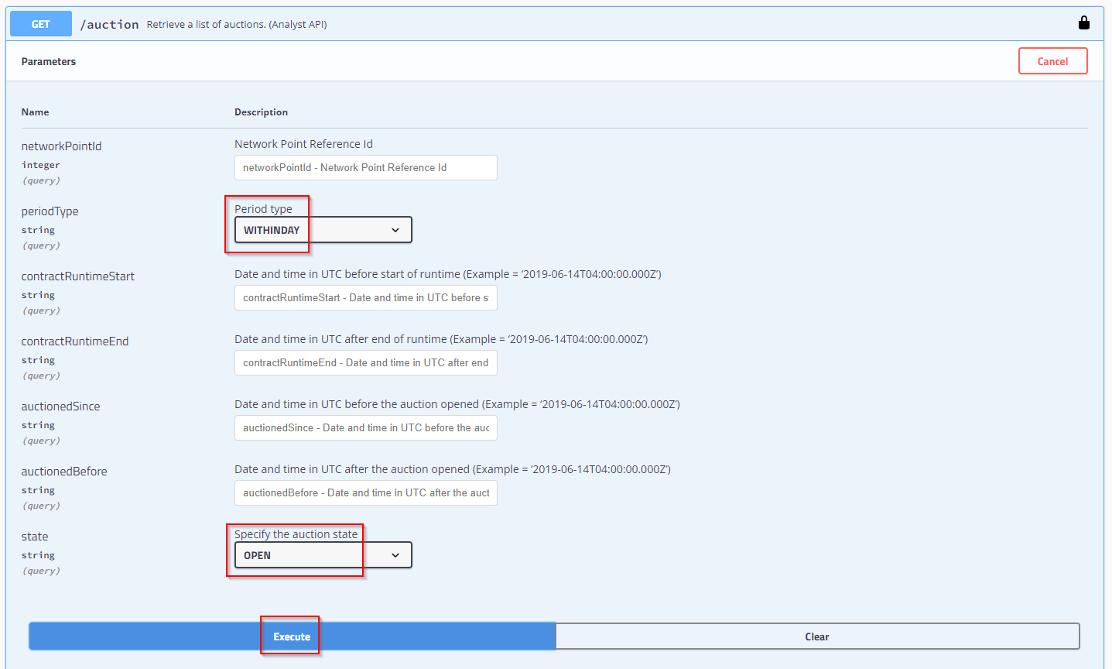Image resolution: width=1112 pixels, height=669 pixels.
Task: Open the Period type WITHINDAY dropdown
Action: pyautogui.click(x=323, y=230)
